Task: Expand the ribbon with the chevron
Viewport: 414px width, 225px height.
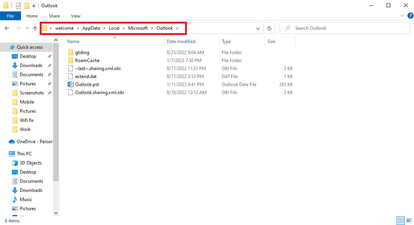Action: click(402, 16)
